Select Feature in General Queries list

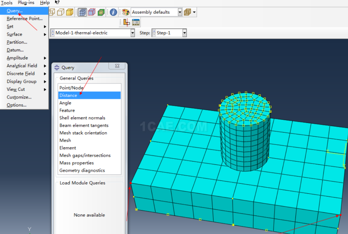point(89,111)
